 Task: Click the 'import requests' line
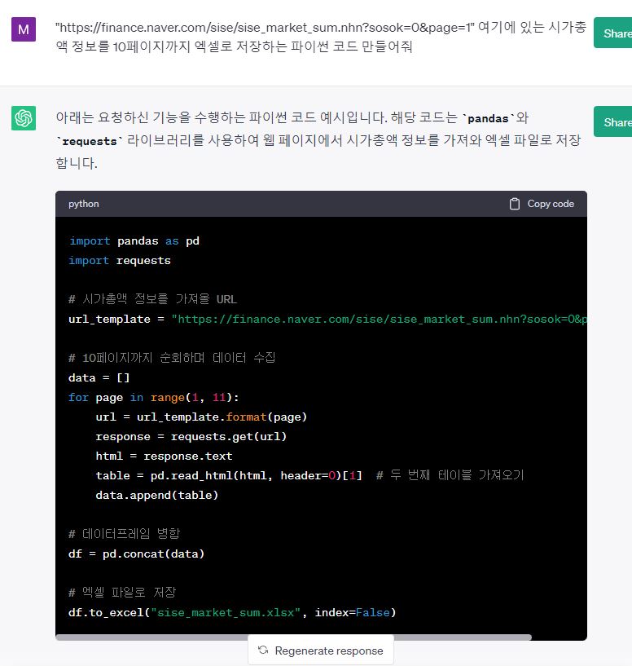(120, 260)
